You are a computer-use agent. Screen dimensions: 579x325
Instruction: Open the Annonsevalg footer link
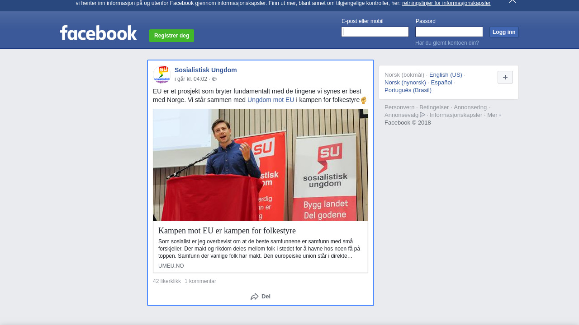click(402, 115)
